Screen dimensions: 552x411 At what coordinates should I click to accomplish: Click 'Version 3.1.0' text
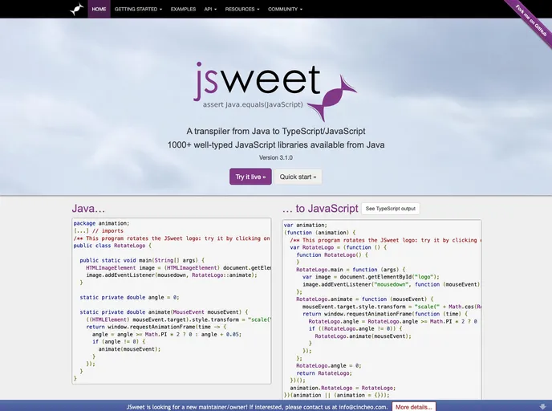click(x=276, y=157)
